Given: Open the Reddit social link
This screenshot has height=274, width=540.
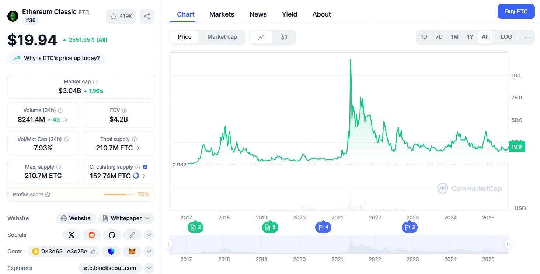Looking at the screenshot, I should [92, 235].
